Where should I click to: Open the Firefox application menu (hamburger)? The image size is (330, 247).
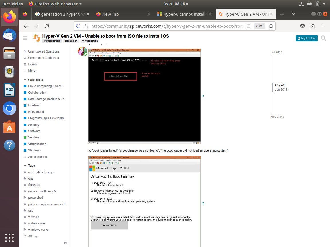(323, 26)
